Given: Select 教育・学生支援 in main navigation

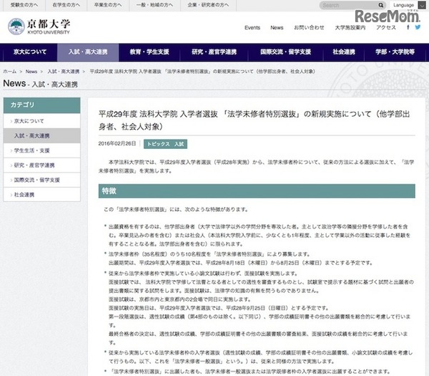Looking at the screenshot, I should 149,52.
